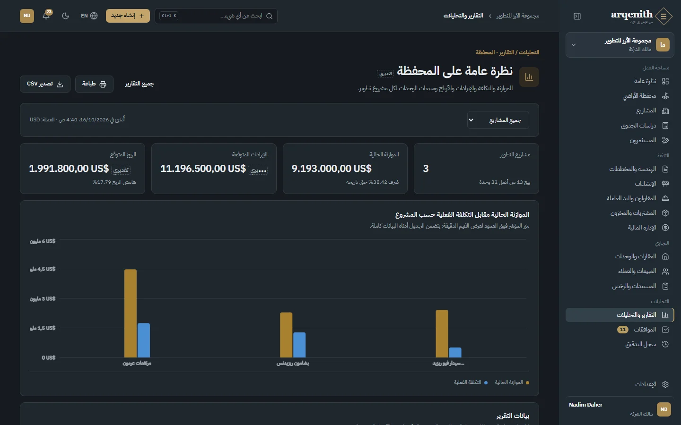Expand the مجموعة الأرز للتطوير company switcher
The height and width of the screenshot is (425, 681).
620,45
